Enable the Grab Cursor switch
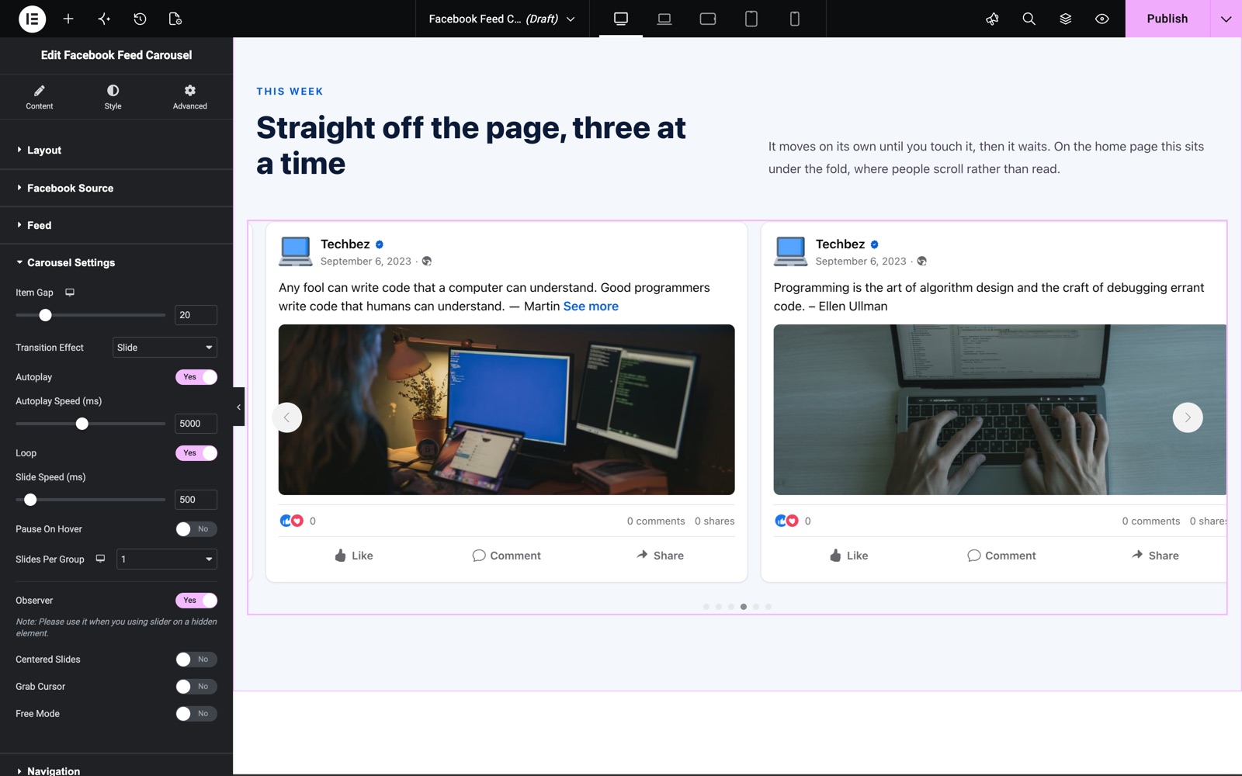The height and width of the screenshot is (776, 1242). (x=196, y=687)
